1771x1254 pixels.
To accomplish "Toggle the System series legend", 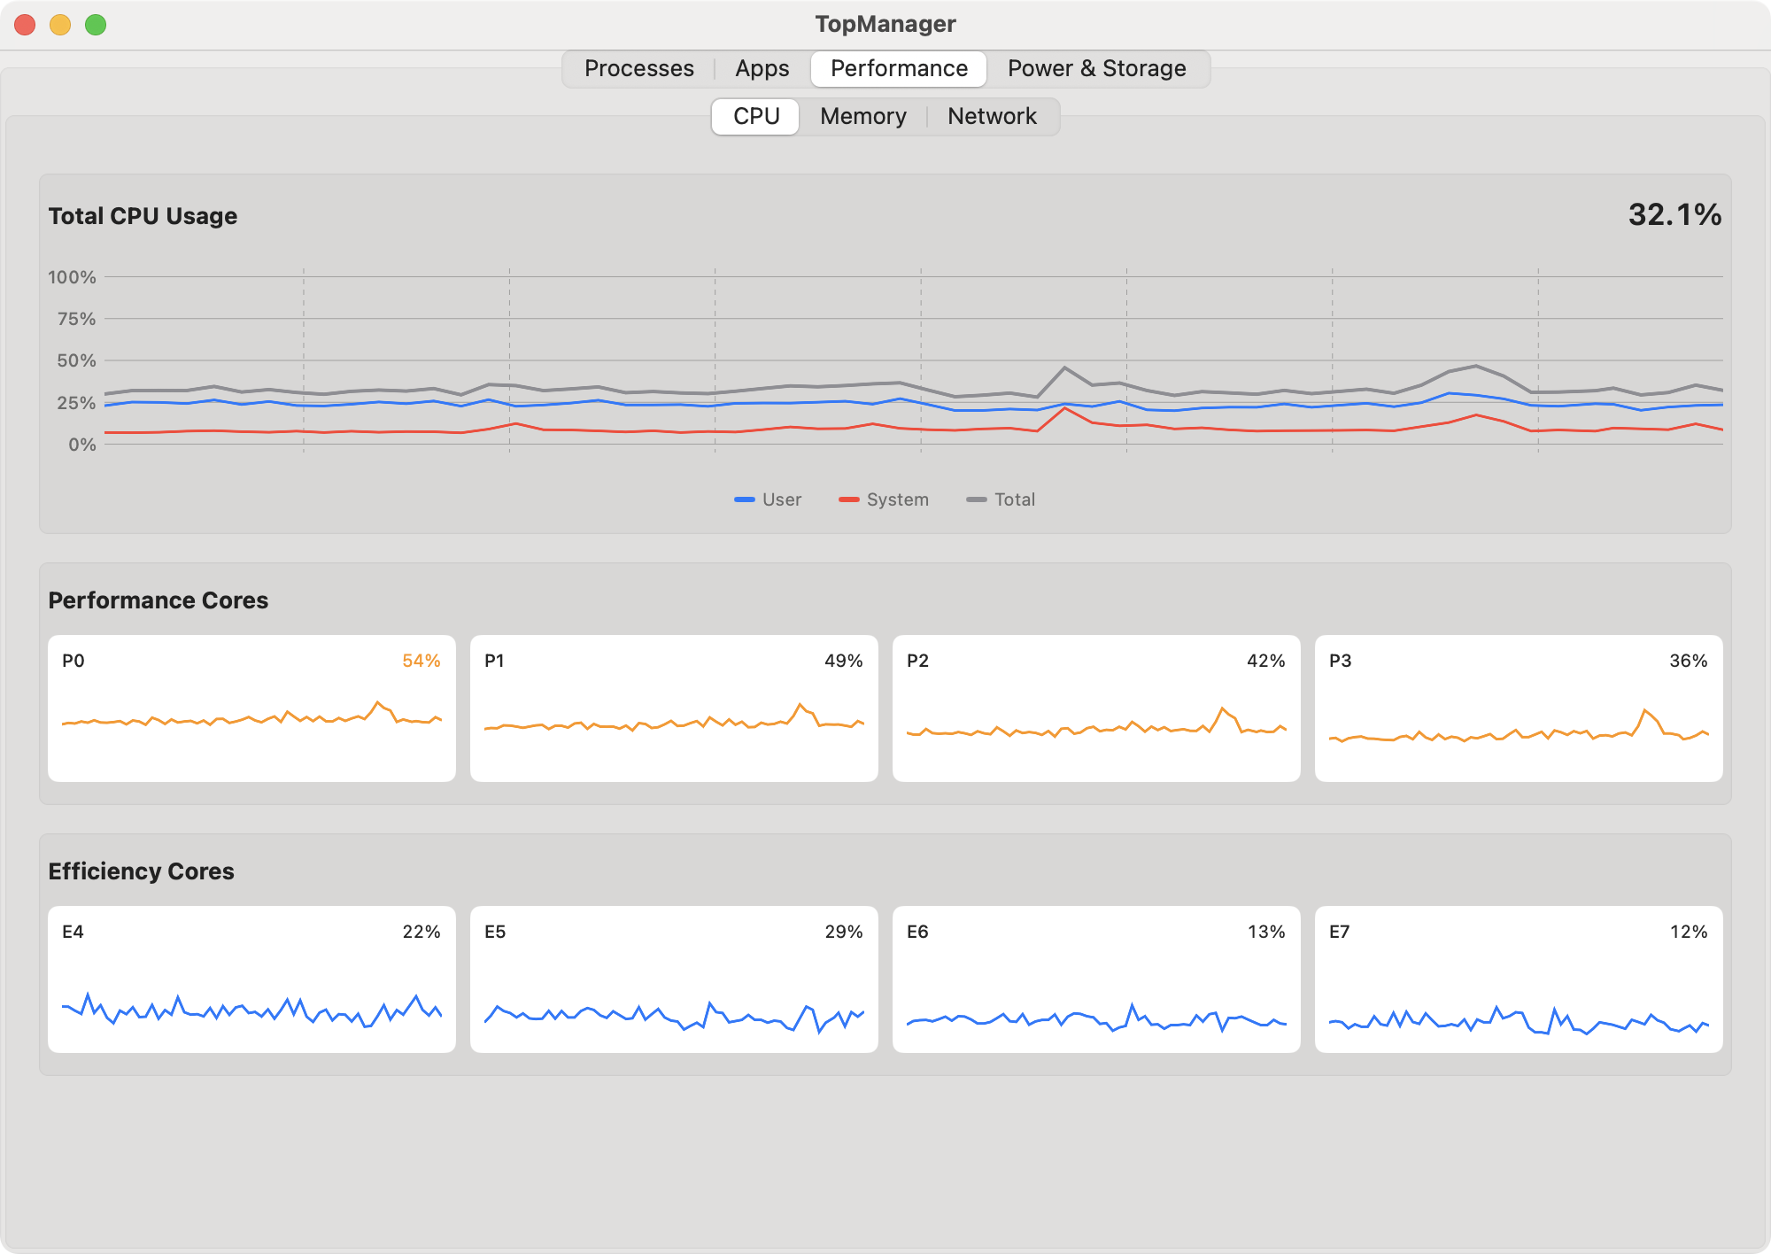I will 884,499.
